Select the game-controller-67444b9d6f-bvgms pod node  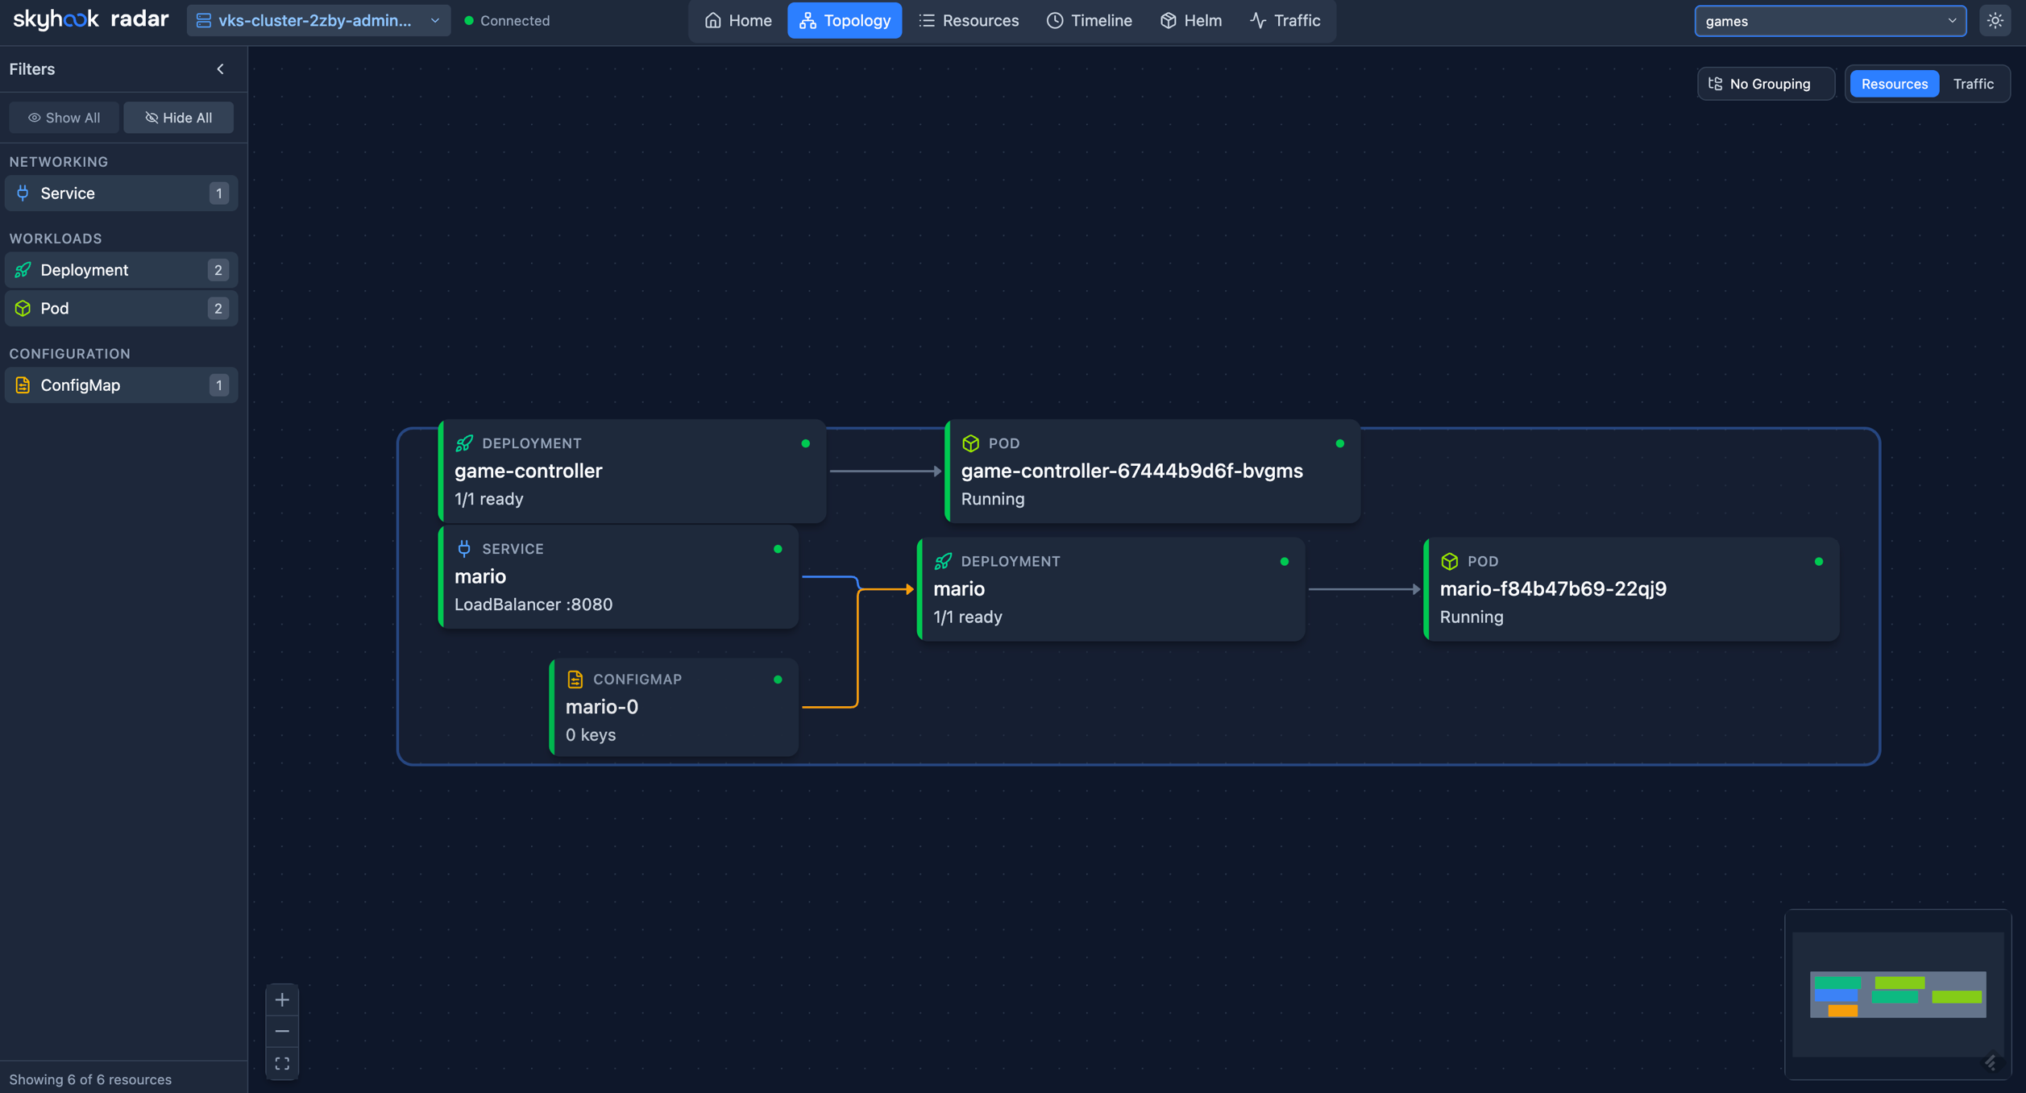tap(1152, 471)
